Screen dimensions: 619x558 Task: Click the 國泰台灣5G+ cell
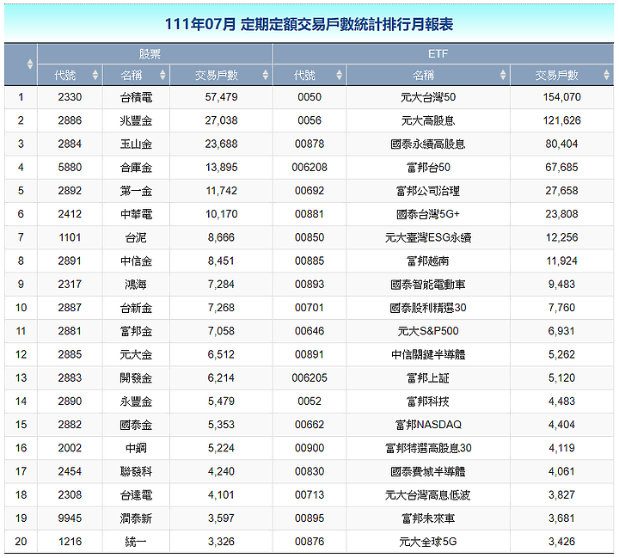[428, 214]
